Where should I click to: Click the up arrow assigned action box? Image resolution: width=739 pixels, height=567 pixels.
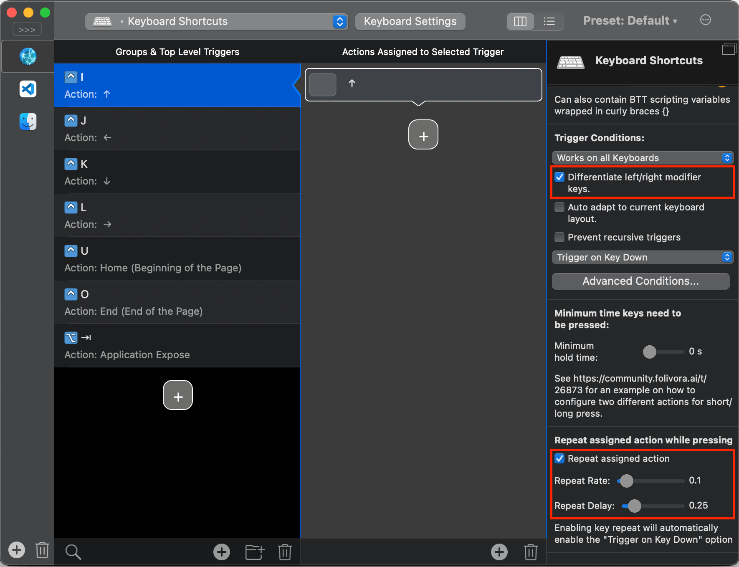pyautogui.click(x=423, y=85)
